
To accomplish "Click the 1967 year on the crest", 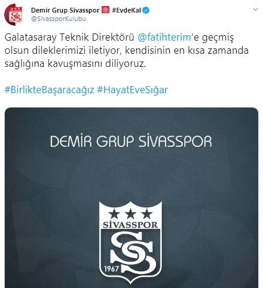I will tap(112, 269).
